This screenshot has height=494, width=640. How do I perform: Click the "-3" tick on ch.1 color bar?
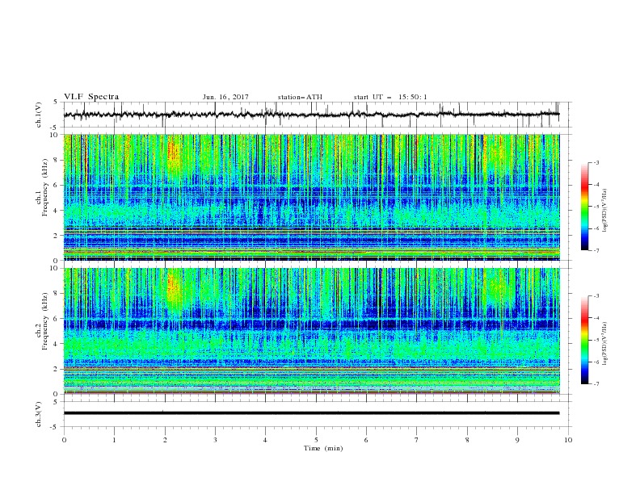[x=596, y=162]
